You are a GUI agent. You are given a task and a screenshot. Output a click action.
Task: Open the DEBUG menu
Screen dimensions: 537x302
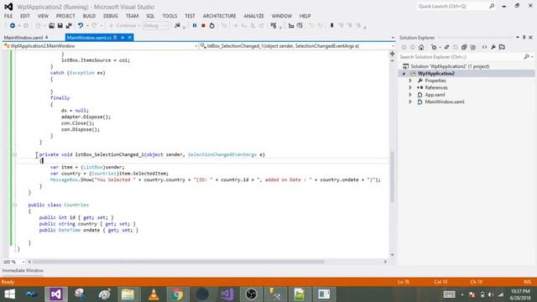click(x=111, y=16)
